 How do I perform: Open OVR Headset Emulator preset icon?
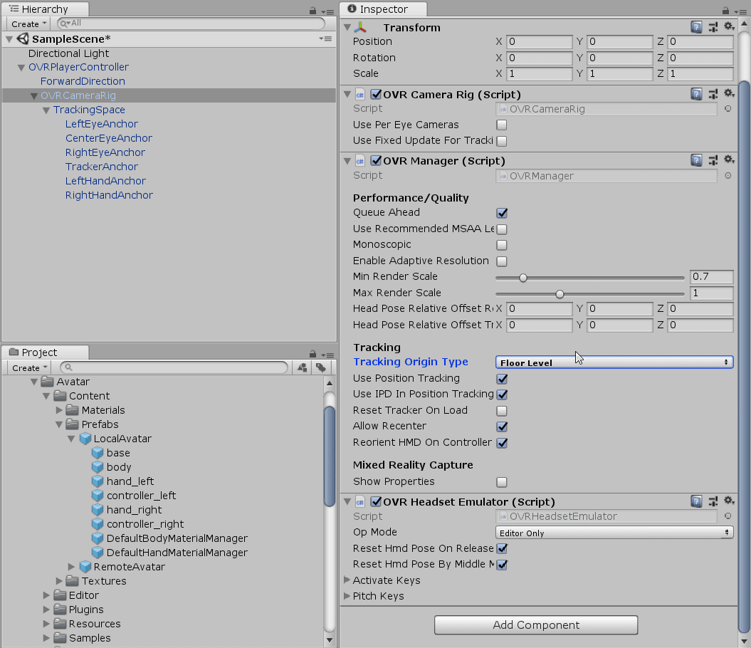pos(713,502)
